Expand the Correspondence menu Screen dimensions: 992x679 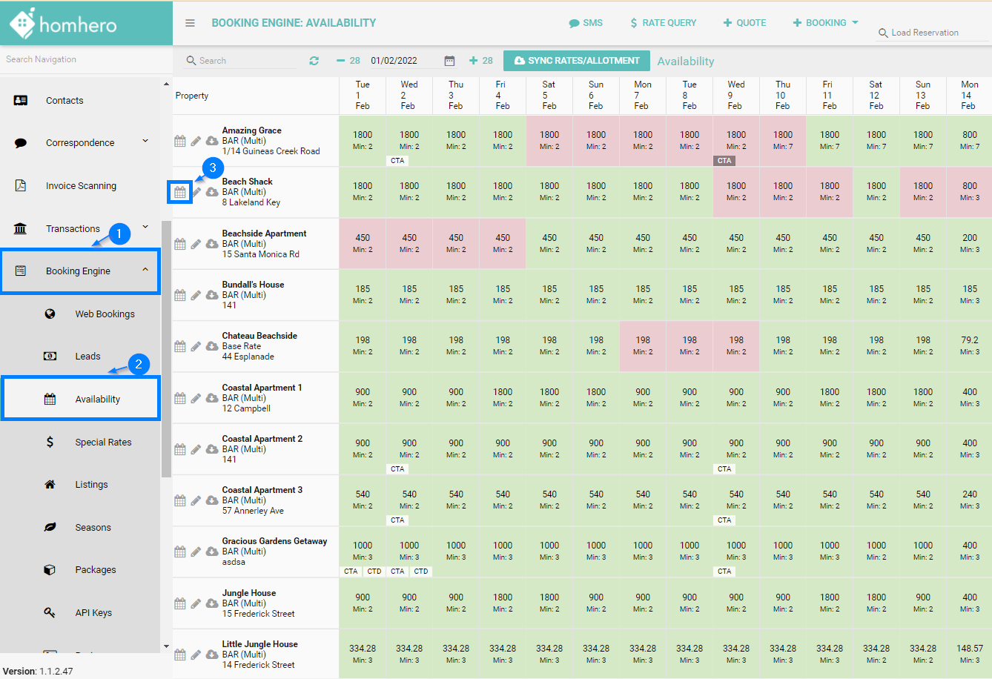coord(145,142)
